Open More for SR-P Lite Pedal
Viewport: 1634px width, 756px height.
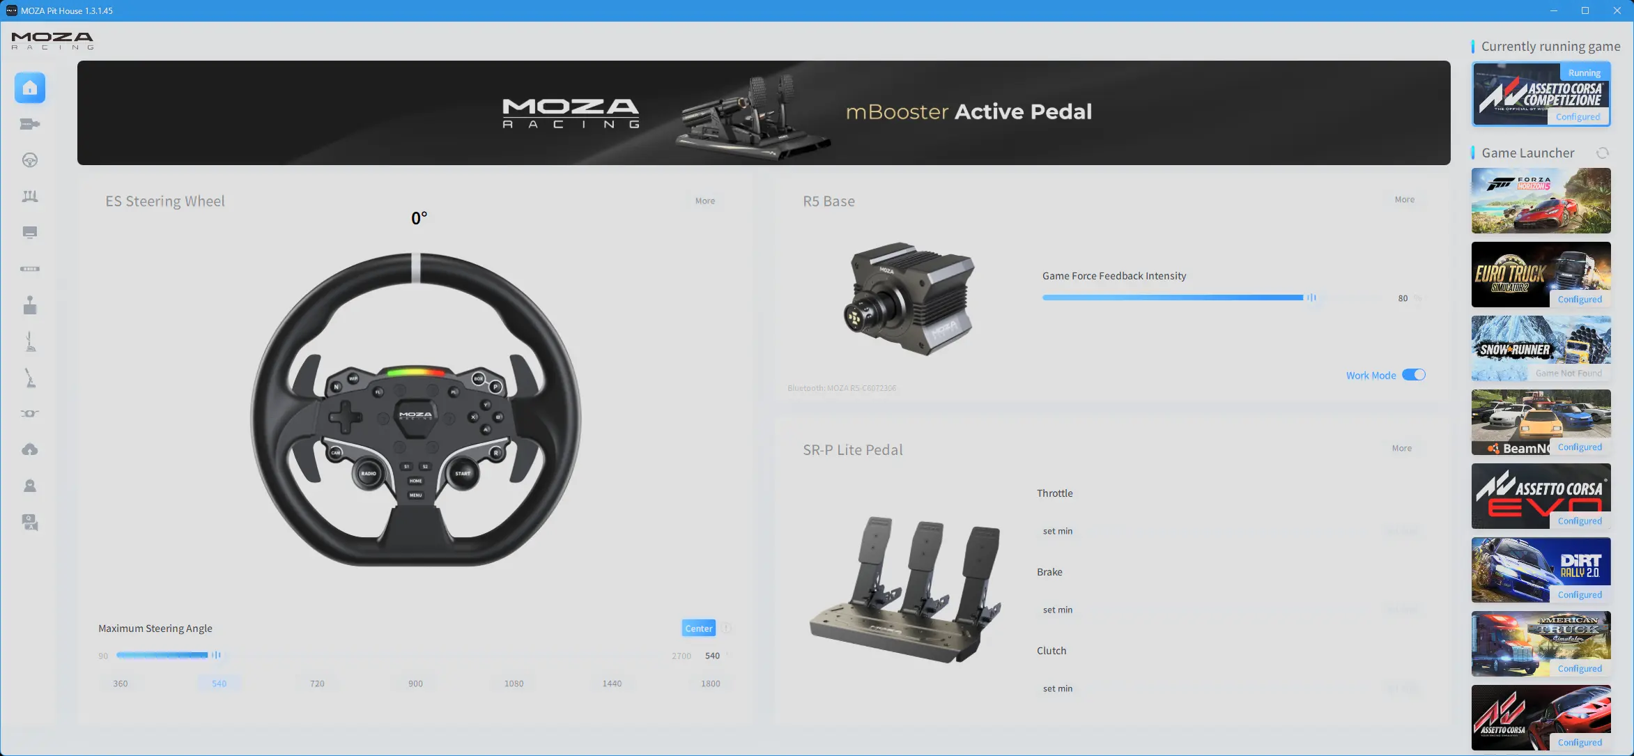[x=1402, y=448]
